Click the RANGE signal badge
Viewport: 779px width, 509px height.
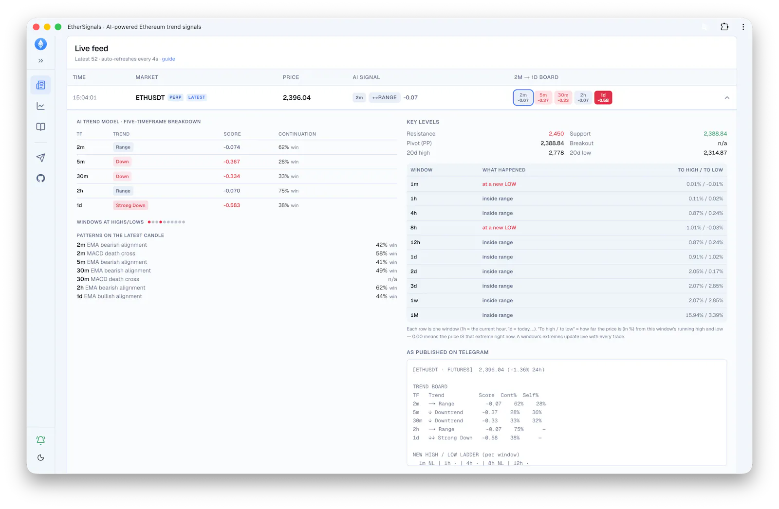point(385,98)
